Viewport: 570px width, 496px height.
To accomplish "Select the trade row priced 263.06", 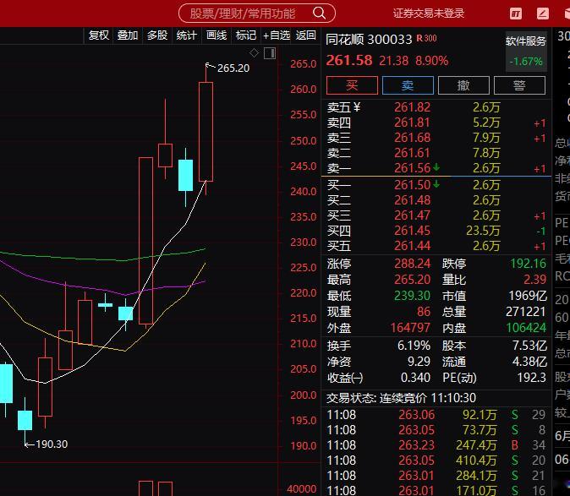I will pos(436,415).
